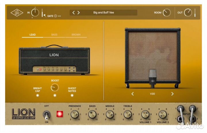Flip the amp ON/OFF power switch

47,115
